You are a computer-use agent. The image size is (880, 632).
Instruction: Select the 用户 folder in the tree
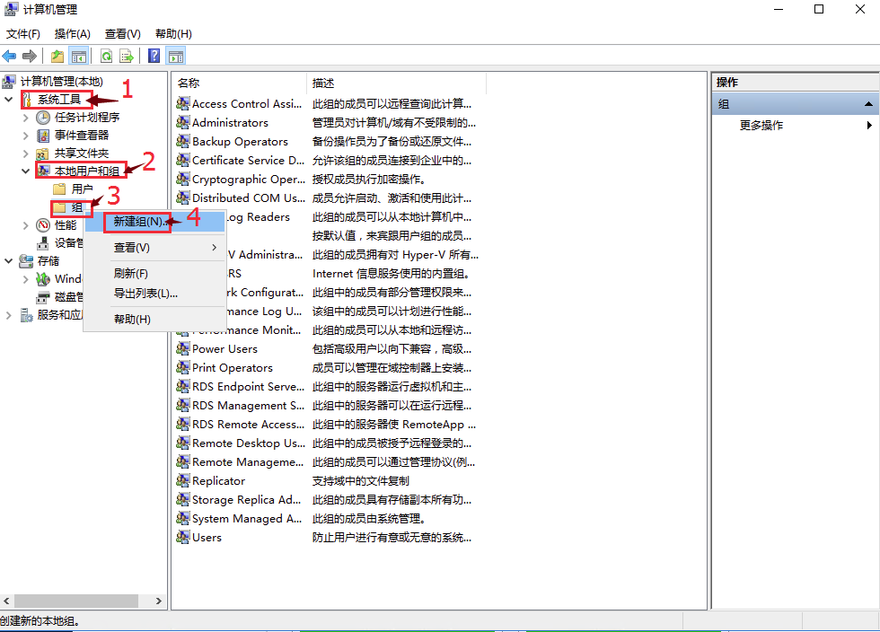[x=82, y=189]
